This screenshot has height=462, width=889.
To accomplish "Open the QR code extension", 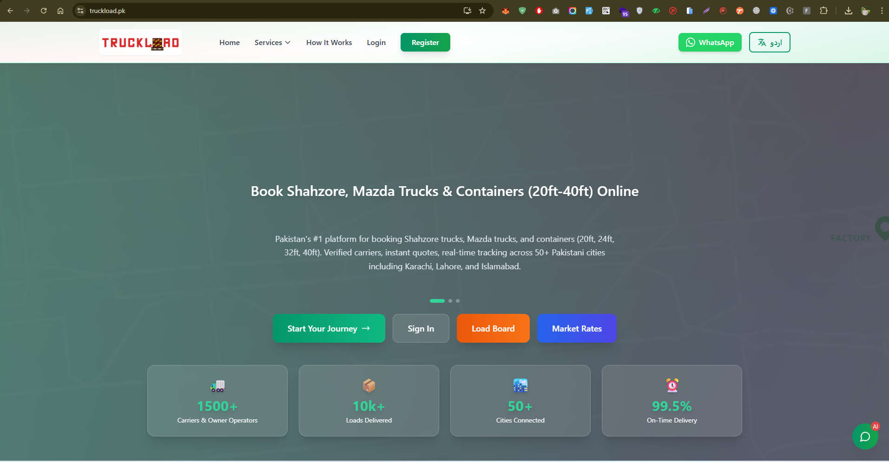I will 606,11.
